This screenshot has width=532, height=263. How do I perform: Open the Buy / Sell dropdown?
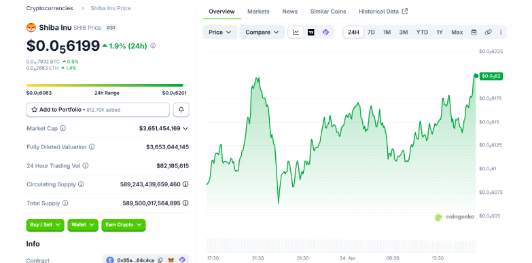pyautogui.click(x=45, y=225)
